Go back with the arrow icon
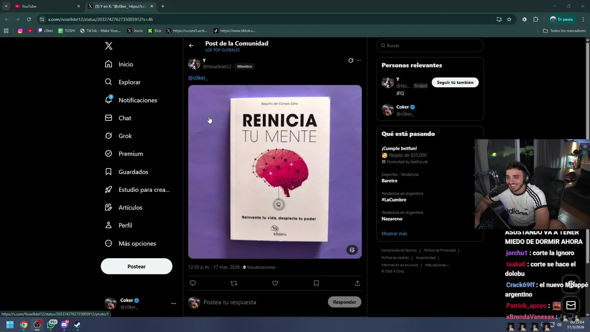Screen dimensions: 590x332 (x=191, y=46)
